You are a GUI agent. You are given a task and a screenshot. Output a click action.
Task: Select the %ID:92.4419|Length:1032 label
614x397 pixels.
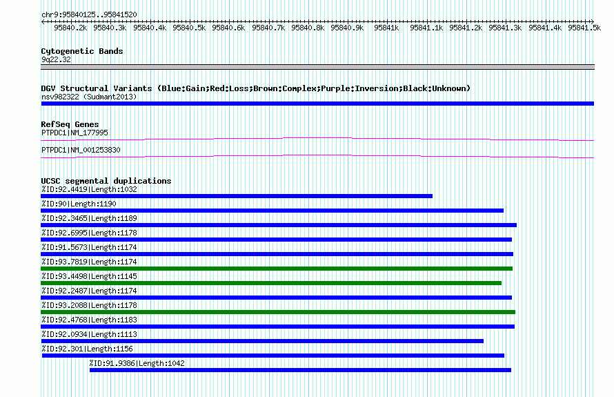[x=89, y=189]
